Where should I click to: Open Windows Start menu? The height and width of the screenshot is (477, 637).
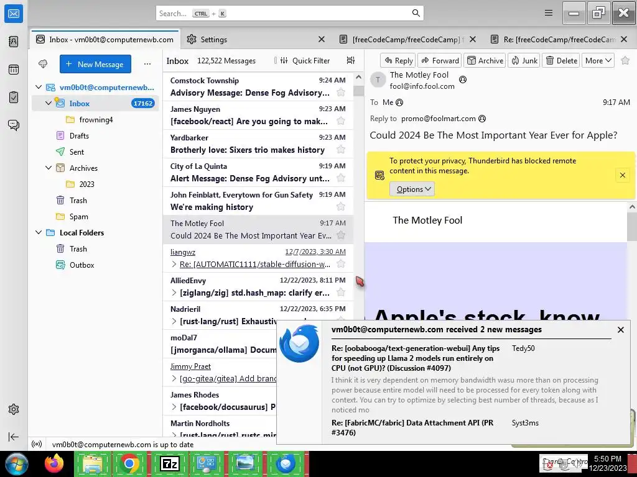pyautogui.click(x=17, y=463)
